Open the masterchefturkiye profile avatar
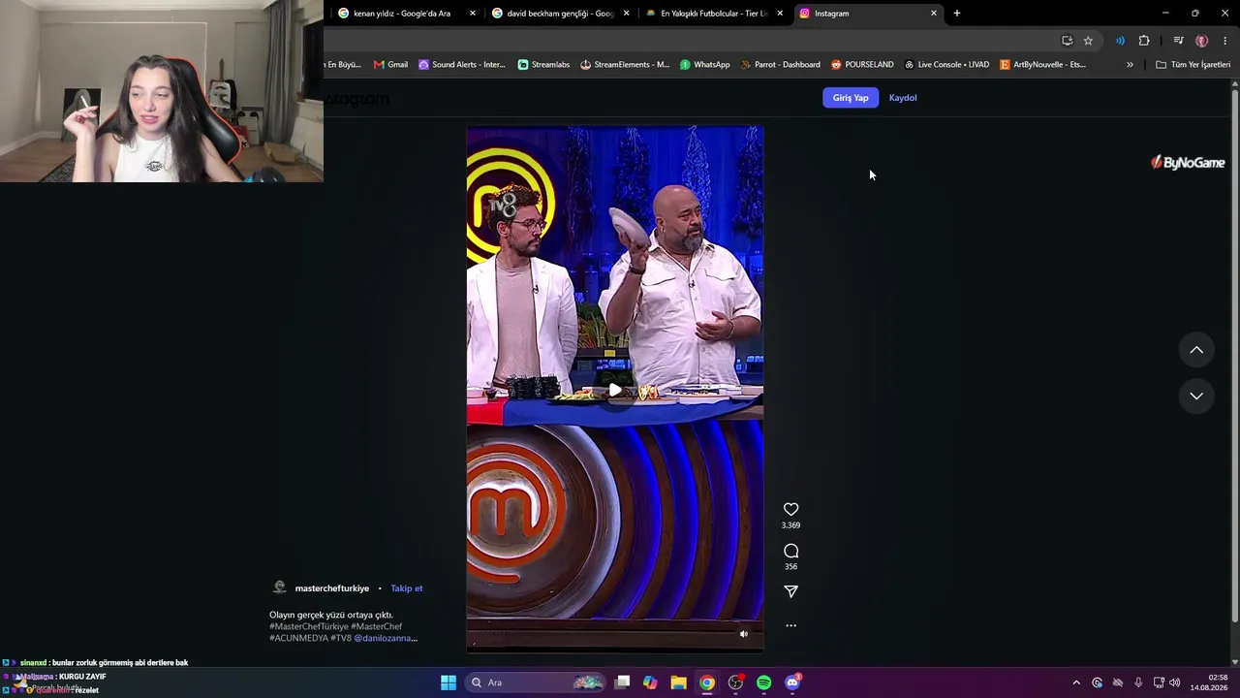 (x=280, y=587)
